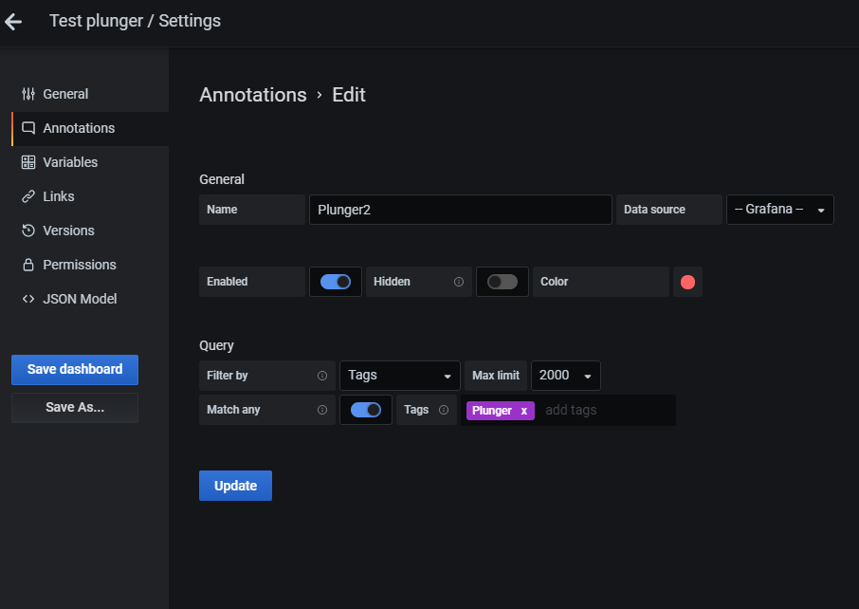Viewport: 859px width, 609px height.
Task: Show info tooltip for Filter by
Action: pos(322,376)
